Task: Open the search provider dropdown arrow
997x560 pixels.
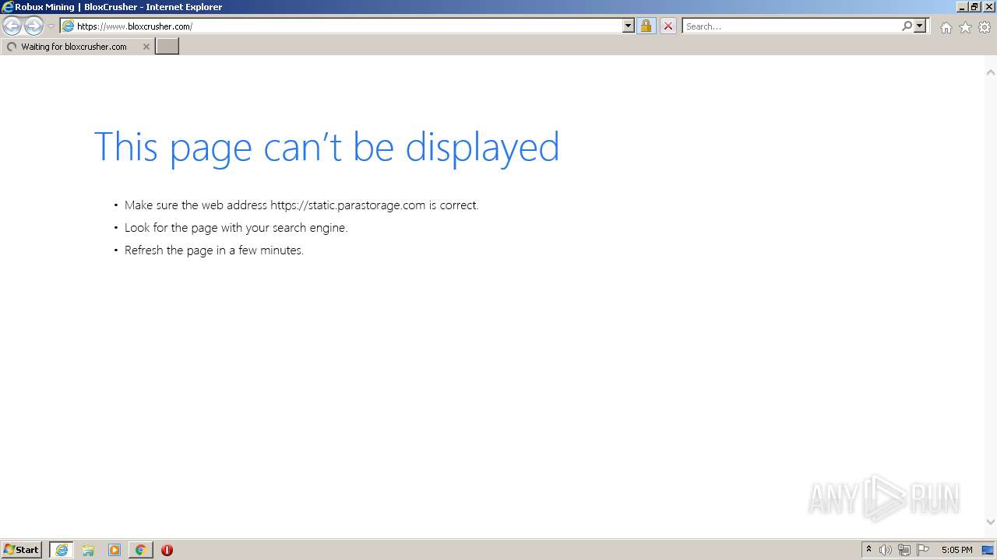Action: click(920, 26)
